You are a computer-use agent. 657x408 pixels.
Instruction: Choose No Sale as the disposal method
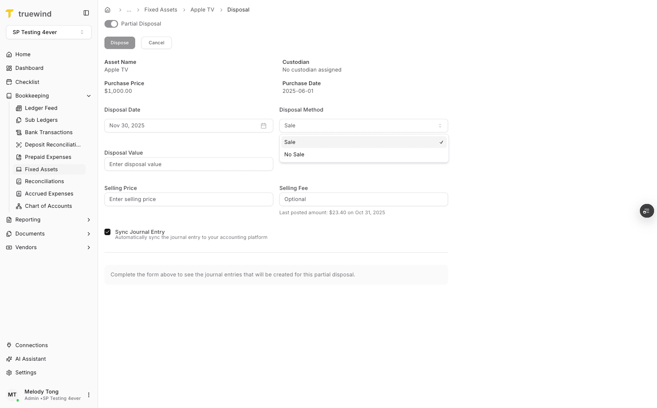(294, 154)
